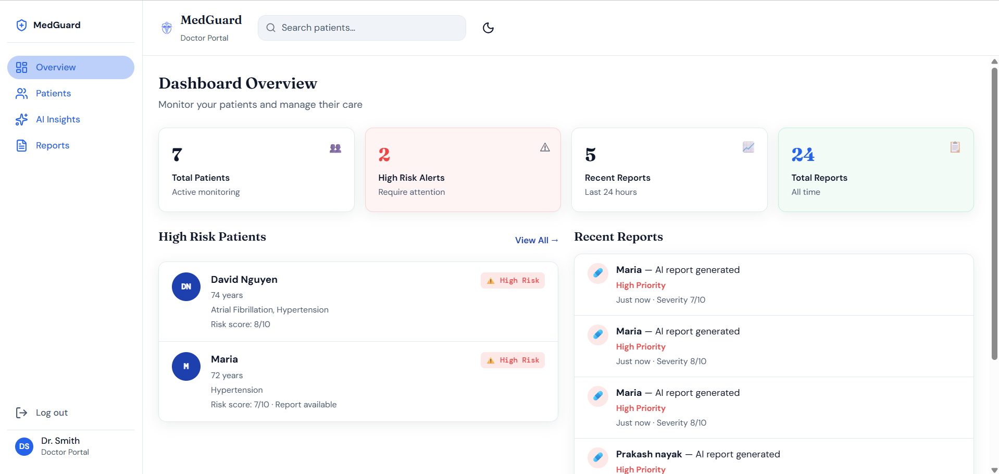Click the Prakash nayak report entry title
Viewport: 999px width, 474px height.
pyautogui.click(x=698, y=454)
